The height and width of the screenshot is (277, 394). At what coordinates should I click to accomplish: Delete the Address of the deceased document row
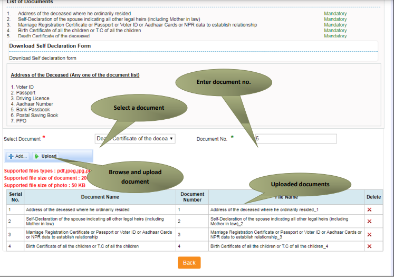click(369, 209)
